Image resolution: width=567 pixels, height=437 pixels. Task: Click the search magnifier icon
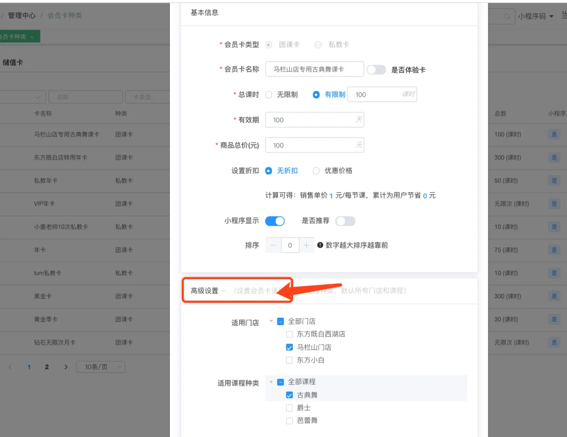point(507,16)
